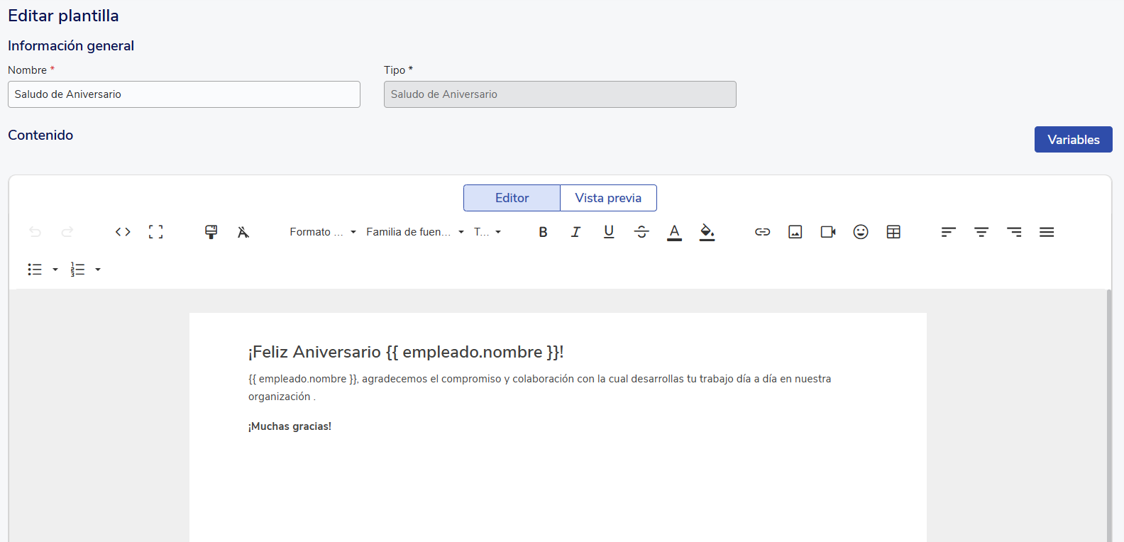Open the Familia de fuente dropdown

(x=414, y=232)
